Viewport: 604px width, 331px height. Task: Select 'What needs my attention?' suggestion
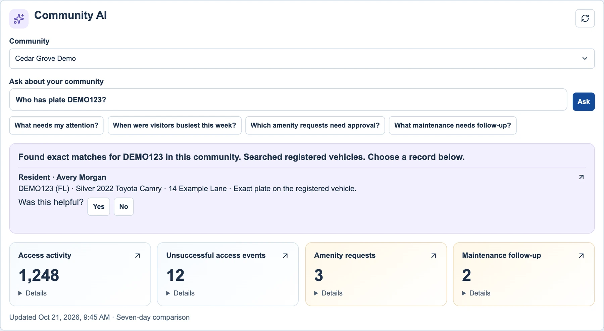pos(56,125)
